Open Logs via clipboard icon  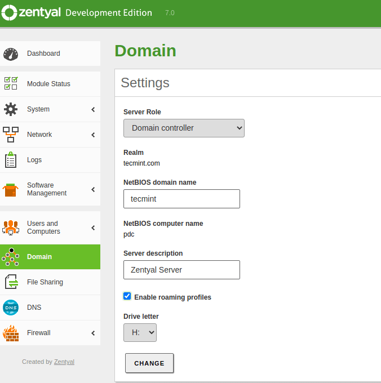coord(11,160)
